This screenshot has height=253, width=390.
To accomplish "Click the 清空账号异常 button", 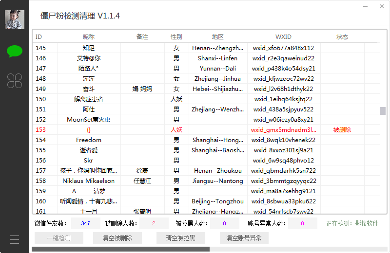I will point(244,238).
